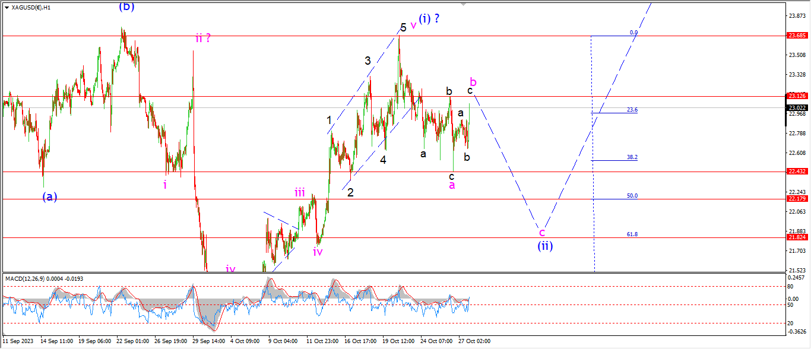
Task: Select the Fibonacci 0.0 level label
Action: tap(633, 32)
